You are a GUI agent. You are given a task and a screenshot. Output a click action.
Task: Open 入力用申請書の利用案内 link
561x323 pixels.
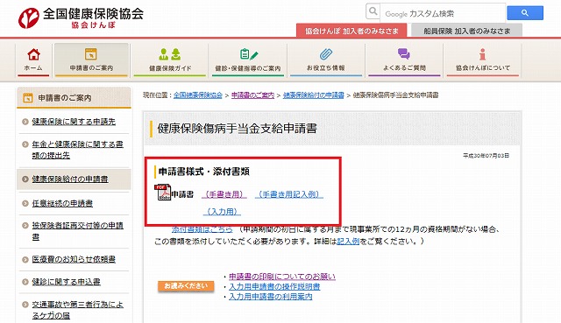tap(271, 297)
